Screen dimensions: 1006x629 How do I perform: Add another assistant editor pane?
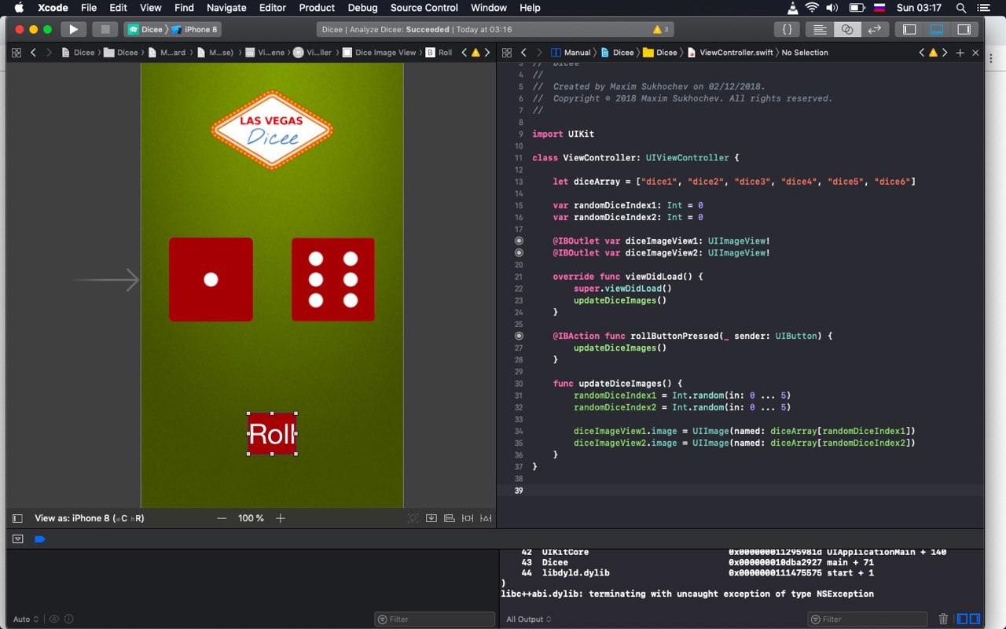960,53
